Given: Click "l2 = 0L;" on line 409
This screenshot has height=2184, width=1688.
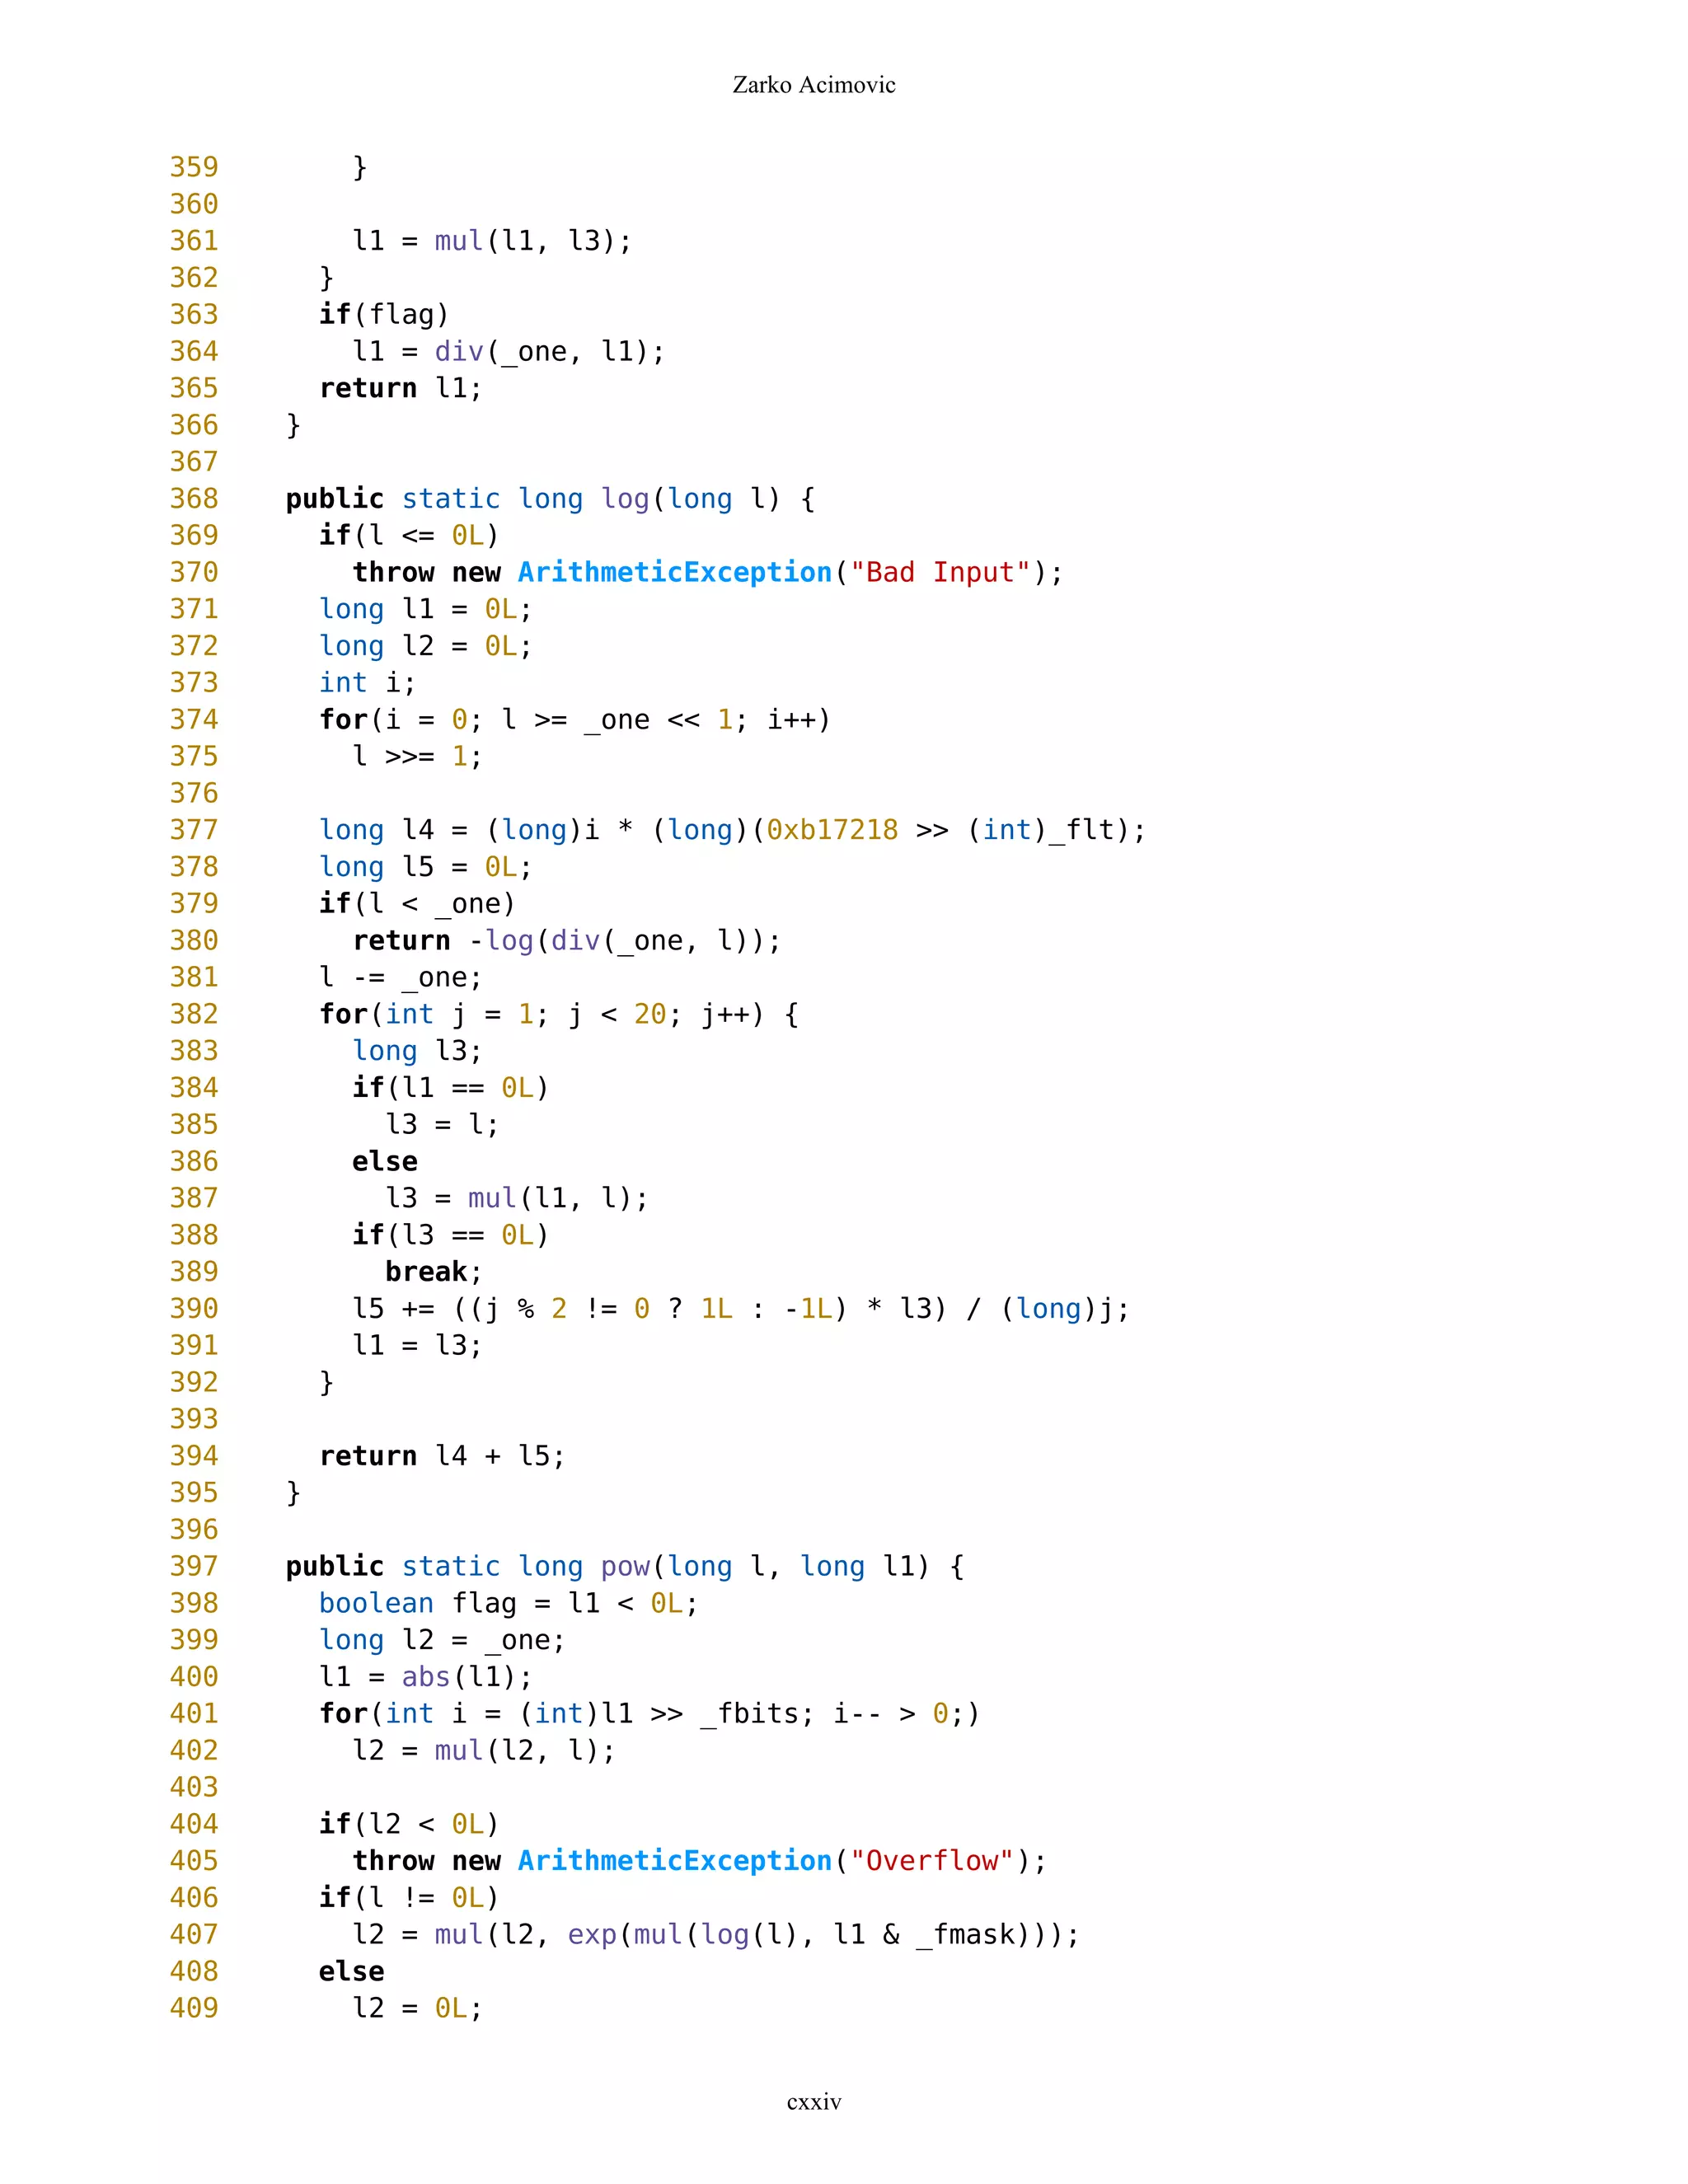Looking at the screenshot, I should tap(417, 2008).
